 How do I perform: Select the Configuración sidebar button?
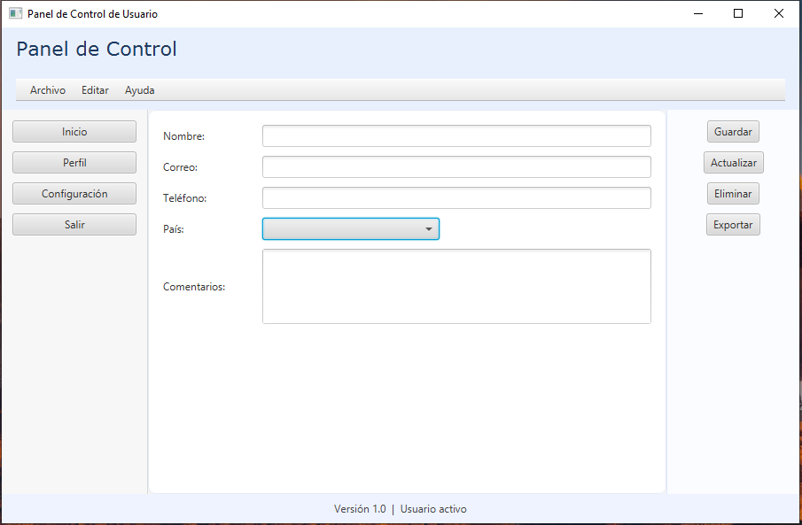tap(74, 194)
